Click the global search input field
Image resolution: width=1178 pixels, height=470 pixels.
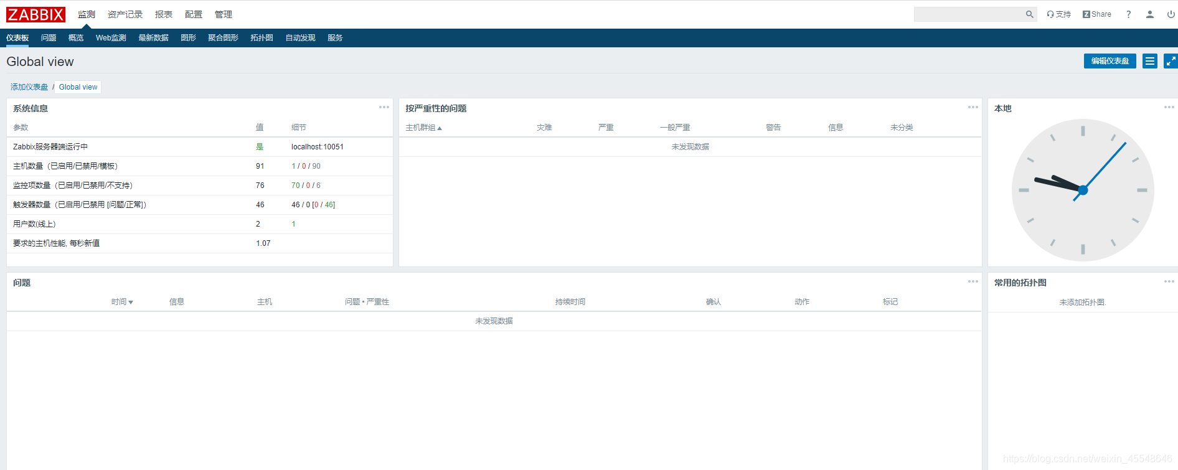969,14
